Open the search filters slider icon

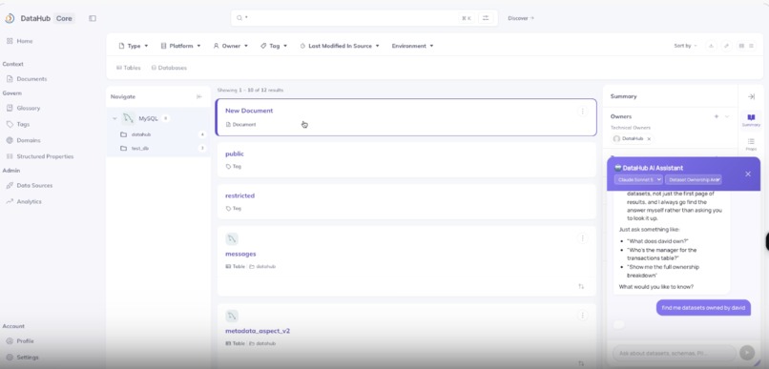(486, 18)
